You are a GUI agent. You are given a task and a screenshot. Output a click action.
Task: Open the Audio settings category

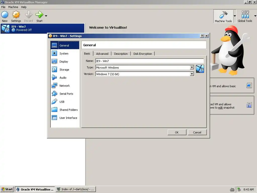point(65,78)
